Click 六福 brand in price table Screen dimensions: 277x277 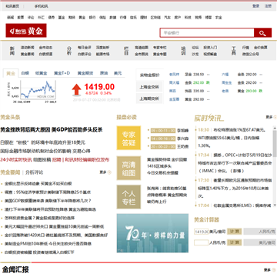pyautogui.click(x=225, y=75)
